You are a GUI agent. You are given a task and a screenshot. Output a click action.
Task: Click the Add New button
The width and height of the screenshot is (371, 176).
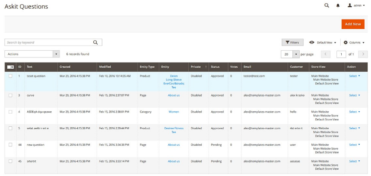pos(353,24)
